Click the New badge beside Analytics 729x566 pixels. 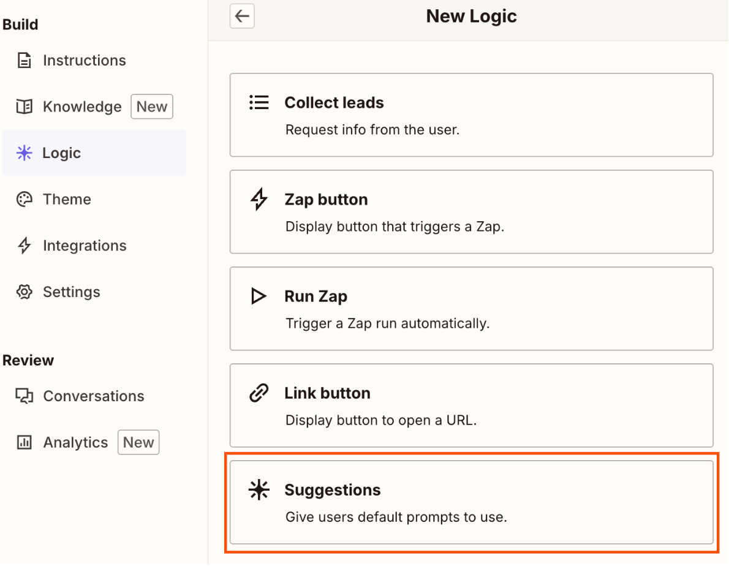coord(138,443)
